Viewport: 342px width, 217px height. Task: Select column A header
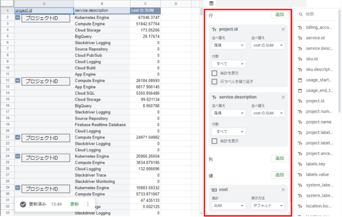coord(44,3)
